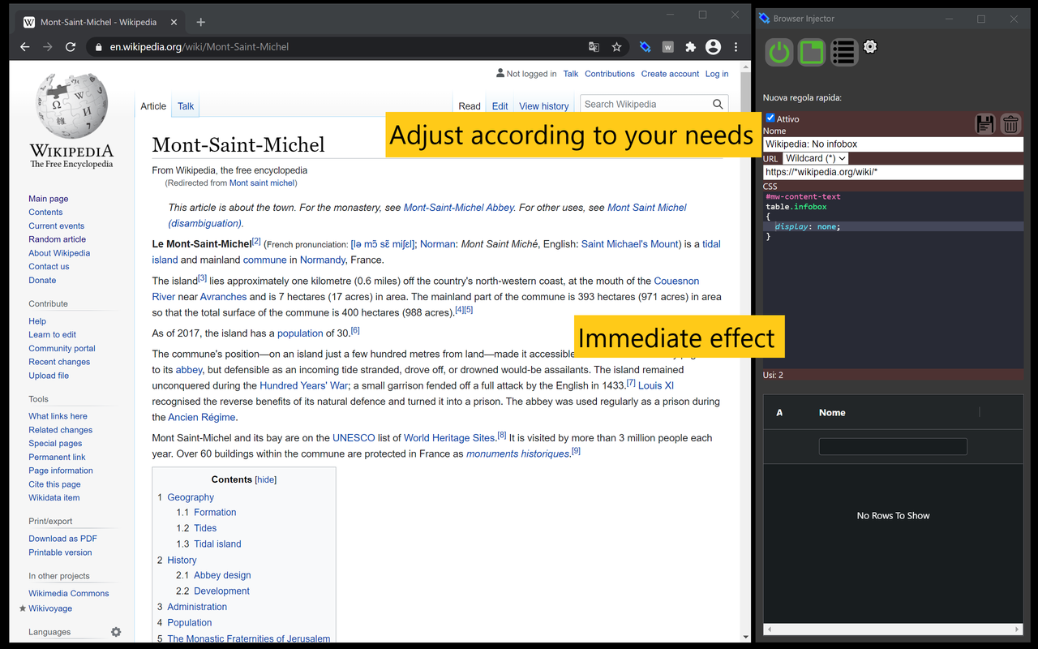The height and width of the screenshot is (649, 1038).
Task: Click the Nome filter field in rules table
Action: pos(892,446)
